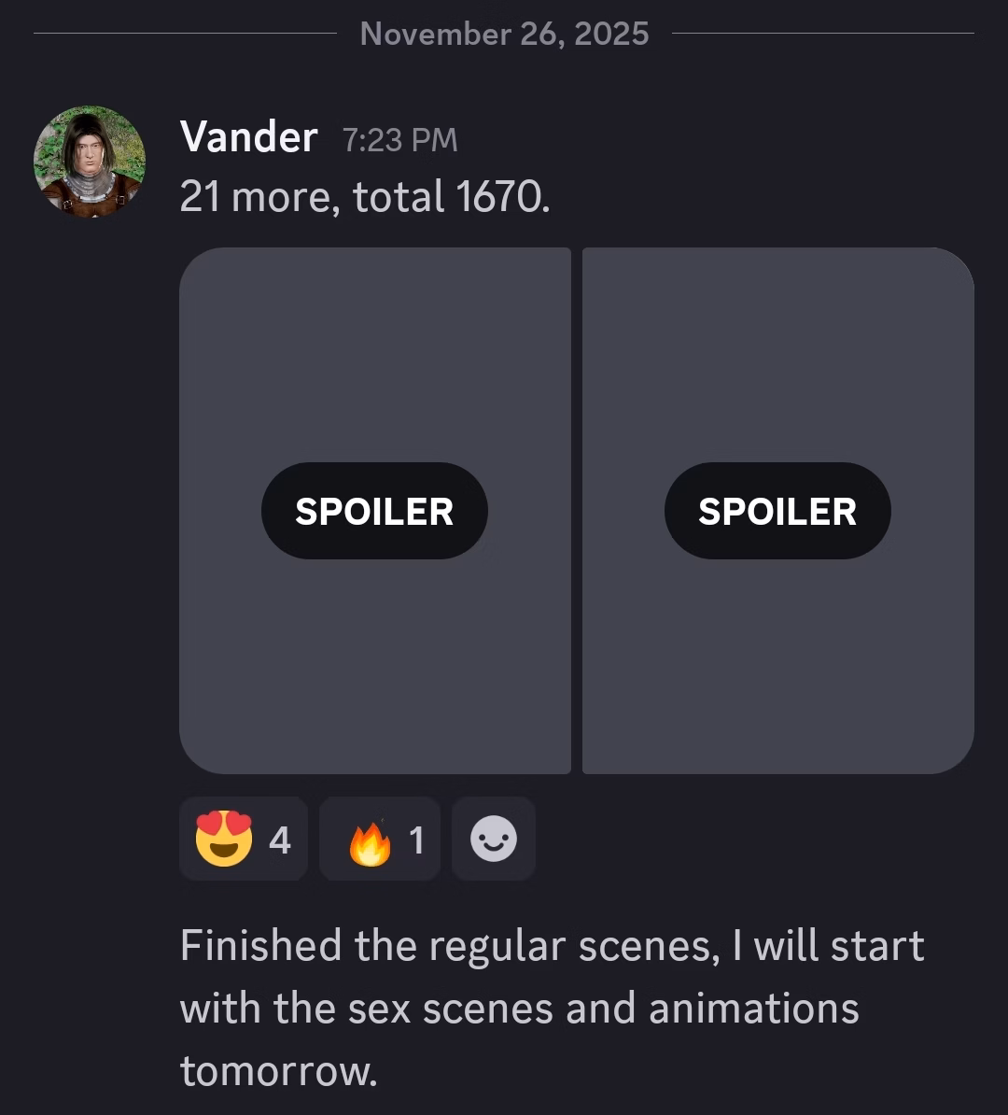Click the fire reaction count 1
Screen dimensions: 1008x1115
tap(416, 840)
